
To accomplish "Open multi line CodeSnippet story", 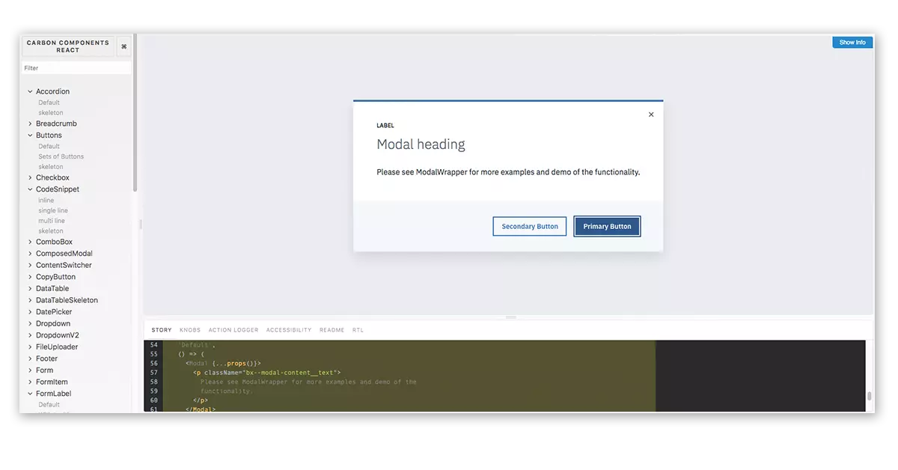I will 52,221.
